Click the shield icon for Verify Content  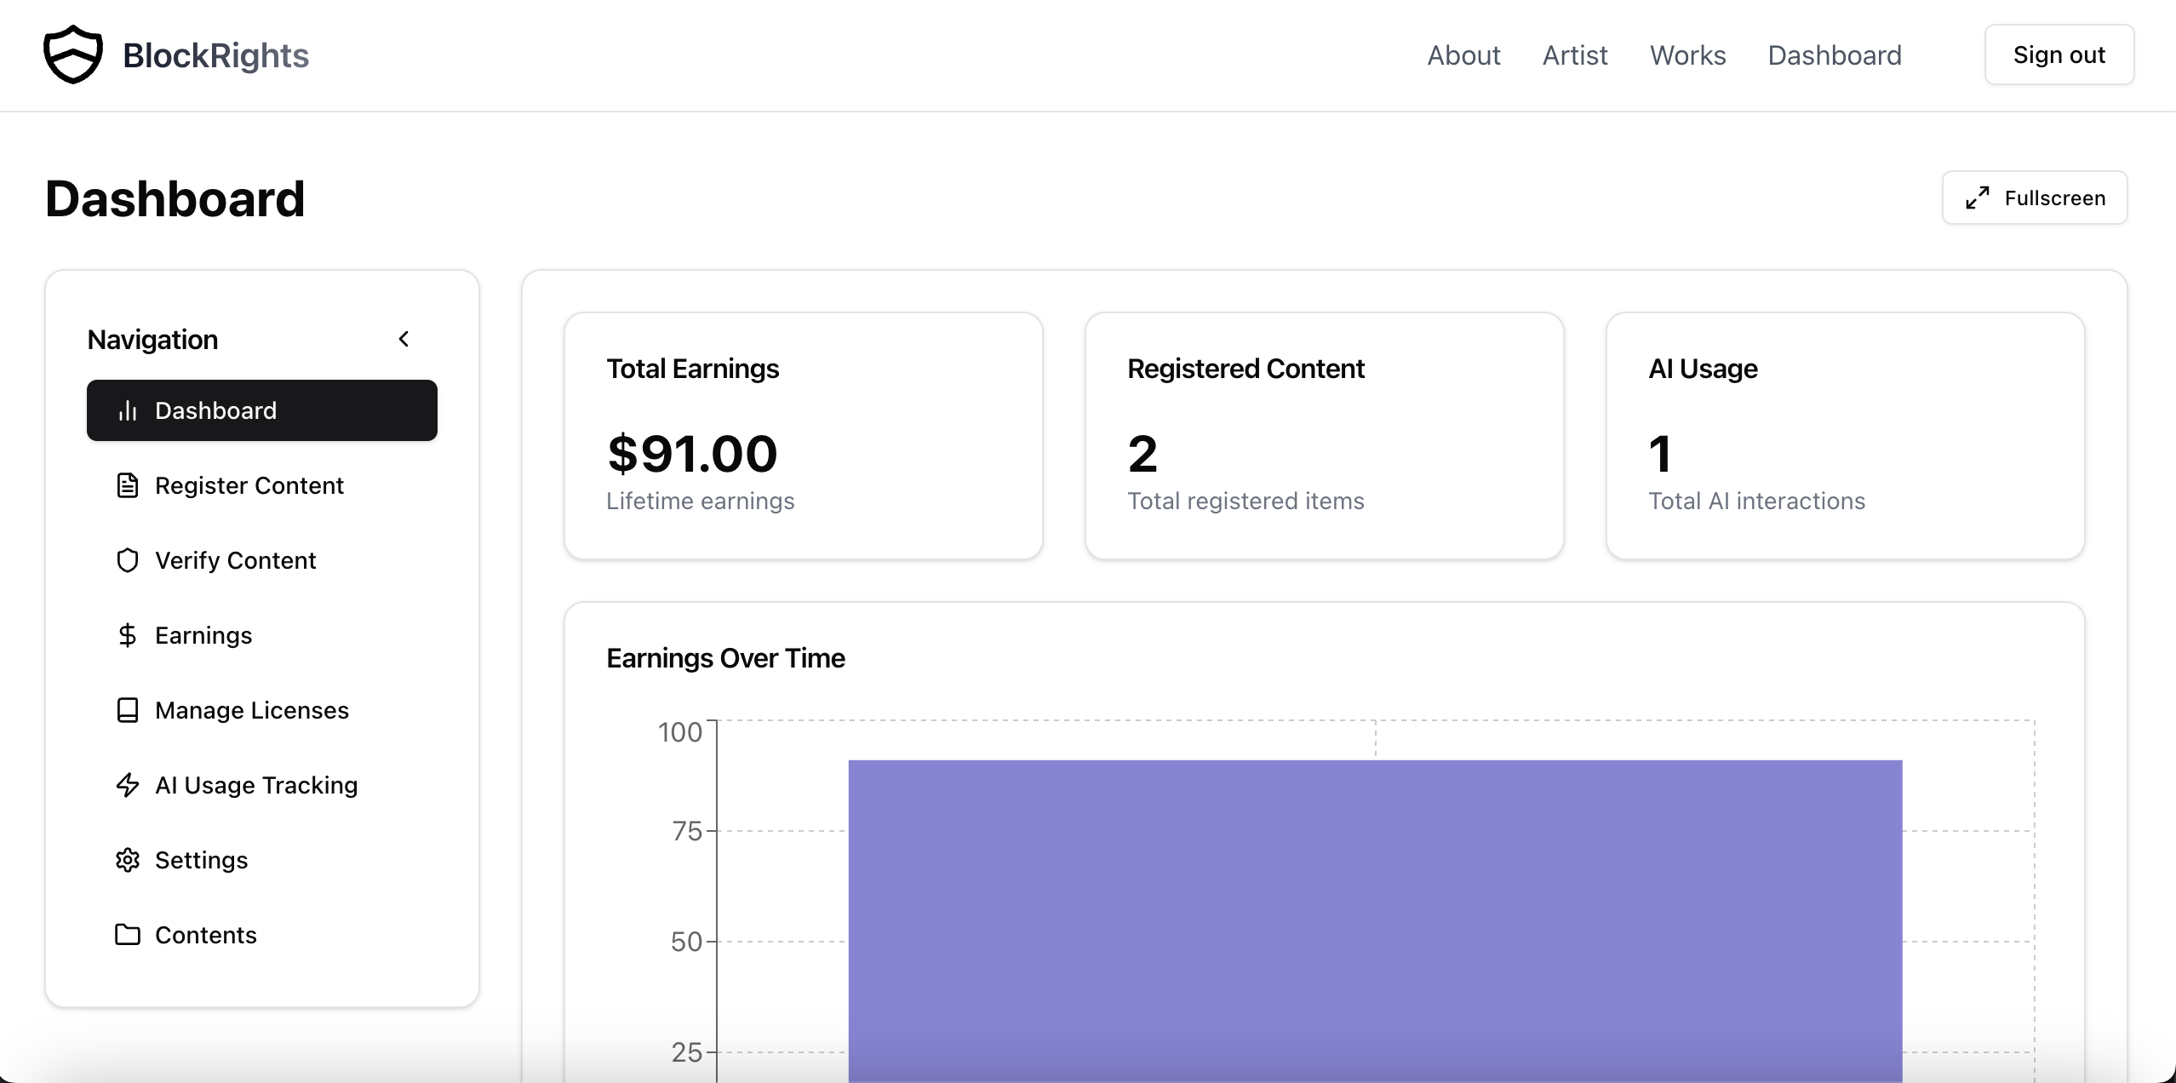coord(128,560)
